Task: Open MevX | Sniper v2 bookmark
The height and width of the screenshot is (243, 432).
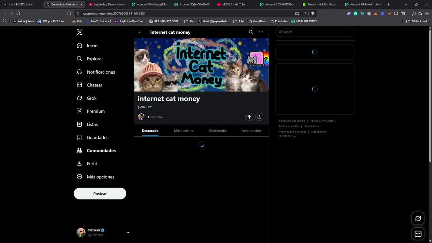Action: click(x=99, y=21)
